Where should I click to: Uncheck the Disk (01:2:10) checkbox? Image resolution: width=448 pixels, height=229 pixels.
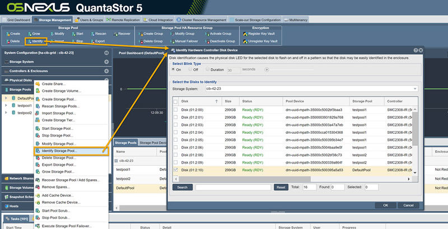(175, 170)
